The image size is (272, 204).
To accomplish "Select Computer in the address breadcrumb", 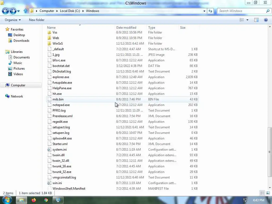I will click(47, 11).
